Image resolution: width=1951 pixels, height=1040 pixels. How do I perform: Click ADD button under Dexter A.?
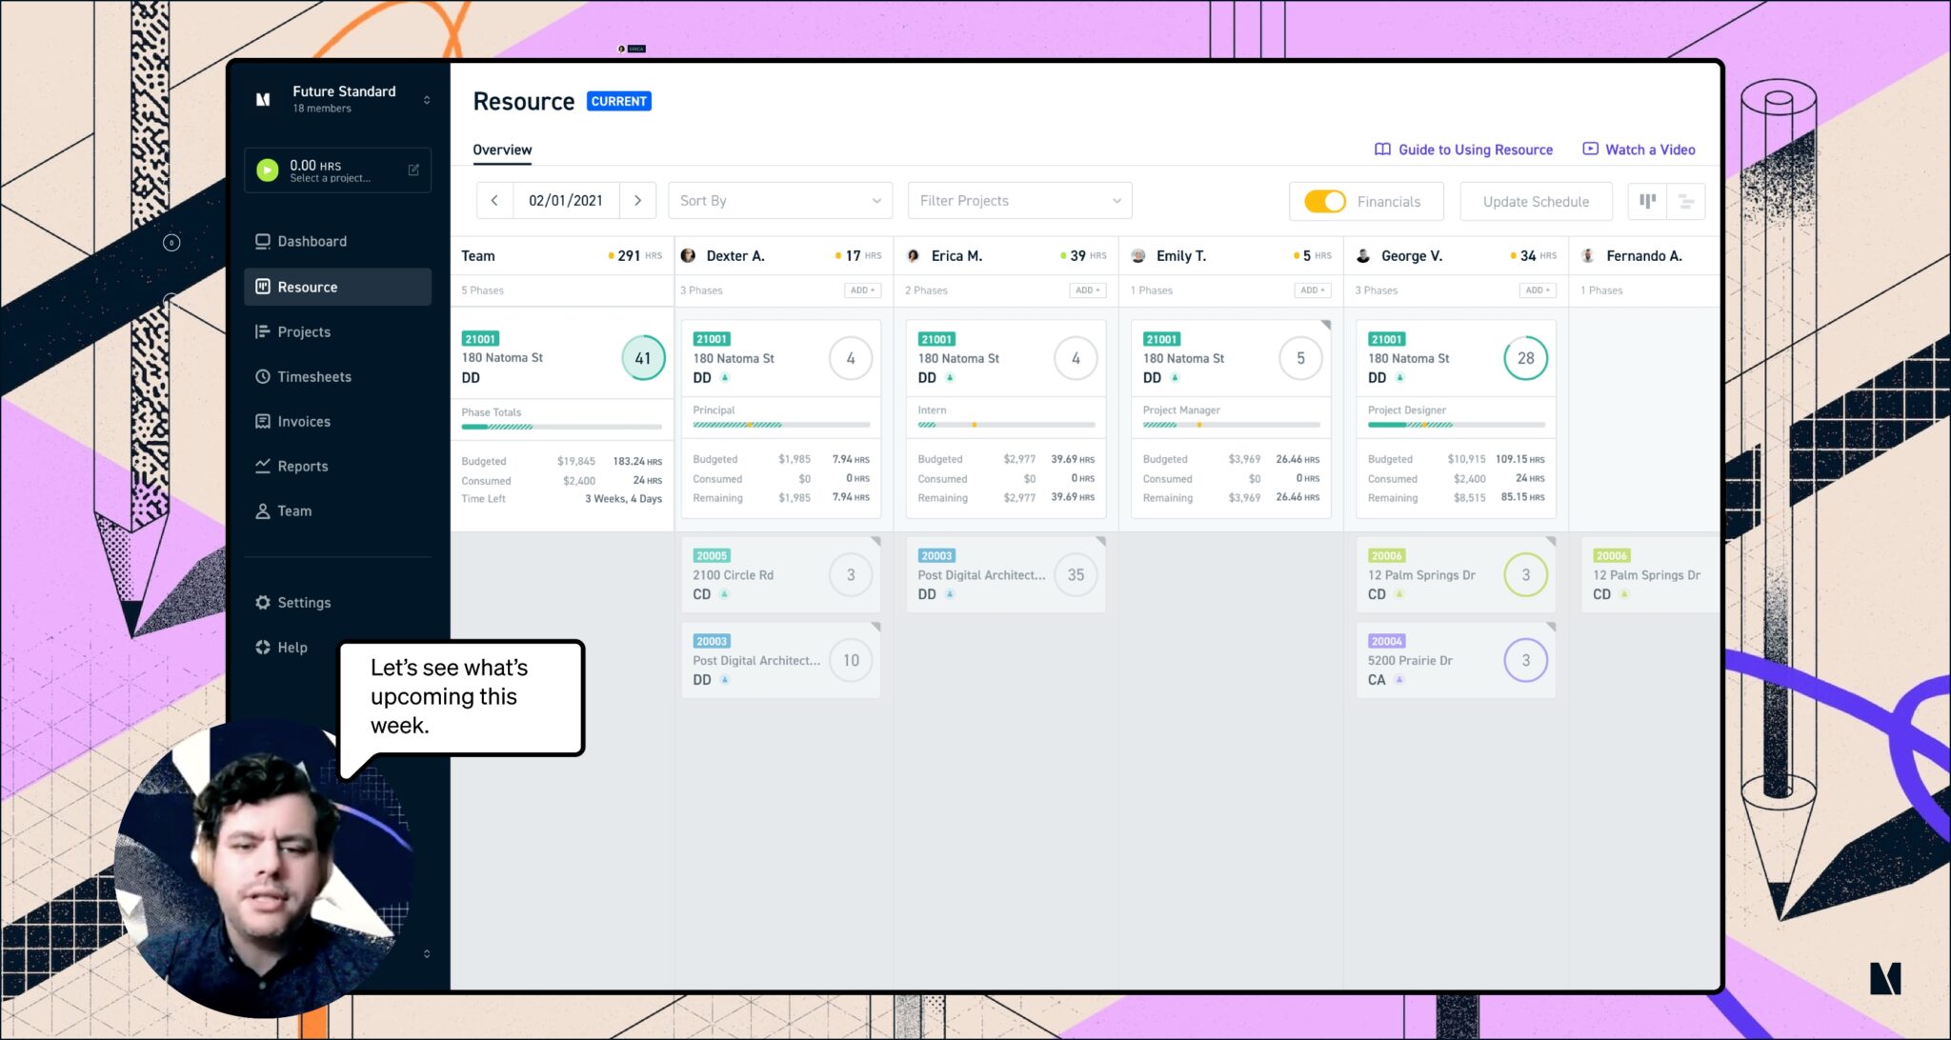point(861,290)
